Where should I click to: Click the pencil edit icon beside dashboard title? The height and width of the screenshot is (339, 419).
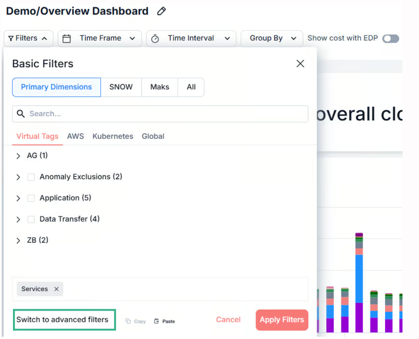pyautogui.click(x=161, y=11)
